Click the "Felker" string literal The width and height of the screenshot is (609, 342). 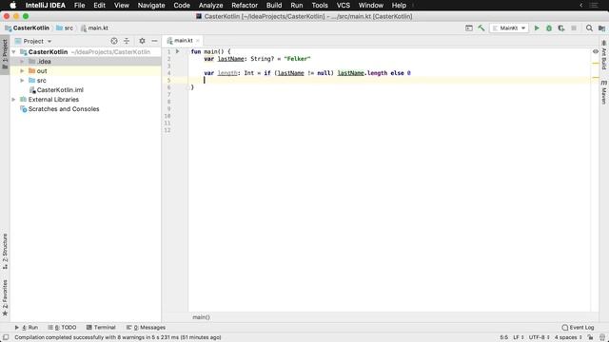click(x=297, y=59)
